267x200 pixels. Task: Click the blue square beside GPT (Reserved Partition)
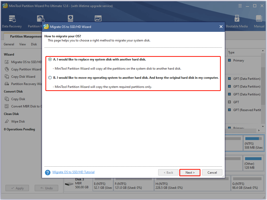pyautogui.click(x=229, y=110)
